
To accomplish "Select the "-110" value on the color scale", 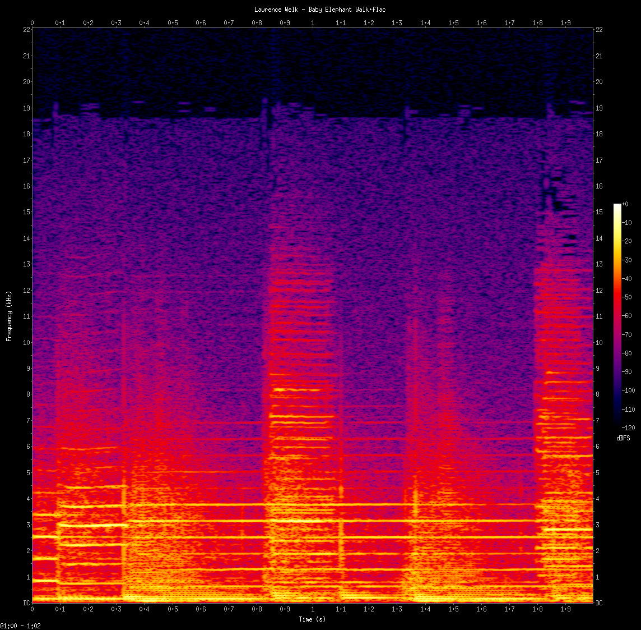I will pyautogui.click(x=628, y=409).
